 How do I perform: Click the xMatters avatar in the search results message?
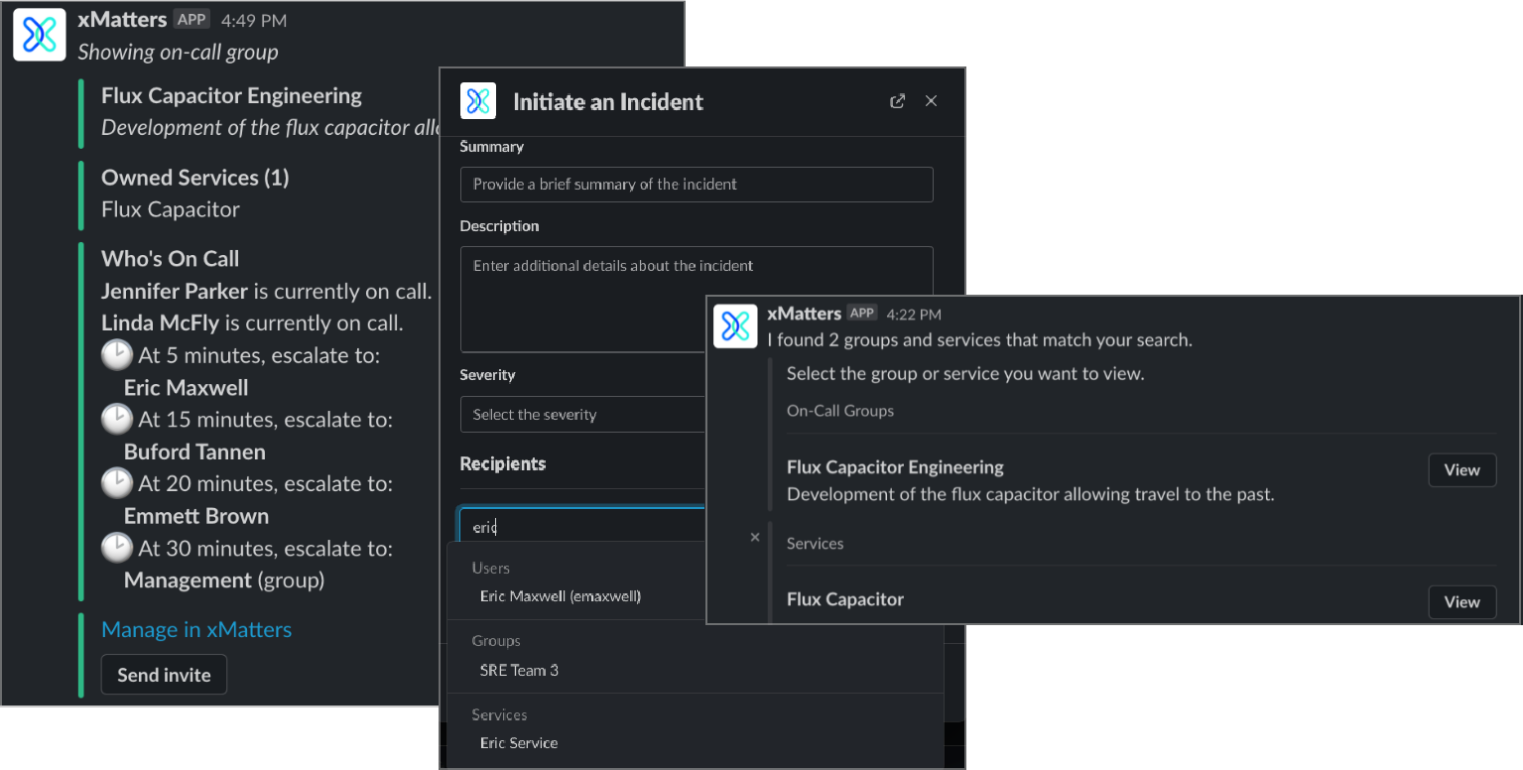pyautogui.click(x=736, y=325)
